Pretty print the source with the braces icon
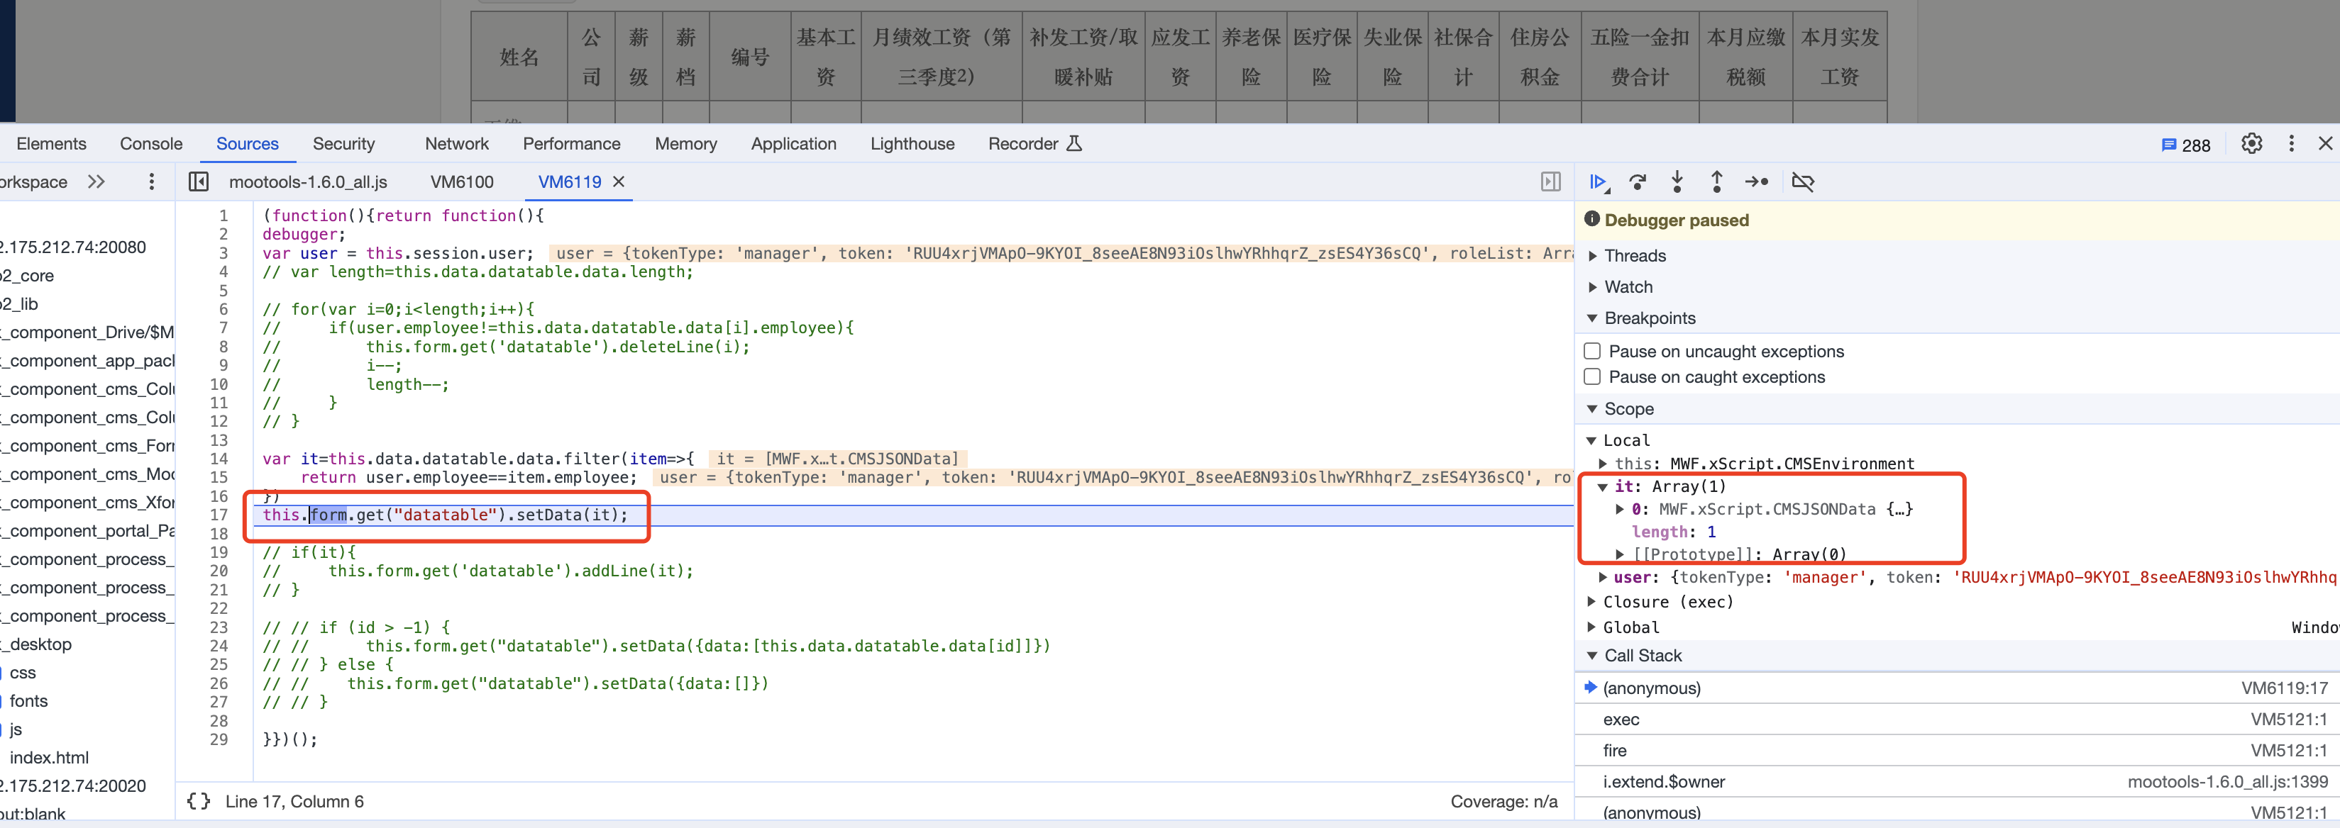The image size is (2340, 828). [x=198, y=801]
